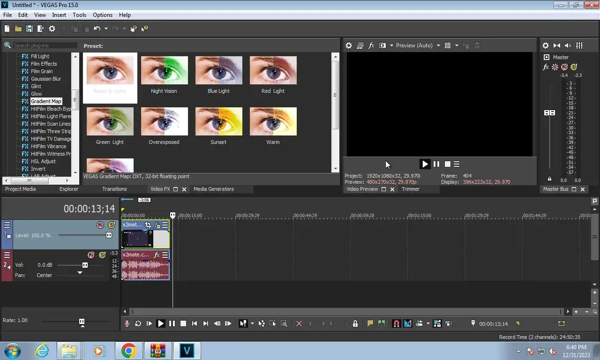Open Master FX button in Master Bus
Viewport: 600px width, 360px height.
coord(546,67)
